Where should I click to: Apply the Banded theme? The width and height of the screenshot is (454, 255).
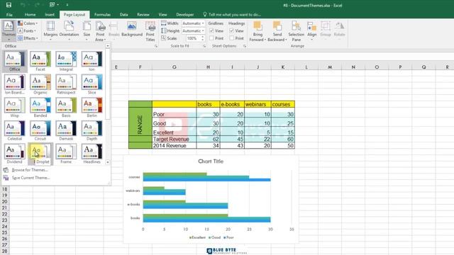click(x=40, y=107)
